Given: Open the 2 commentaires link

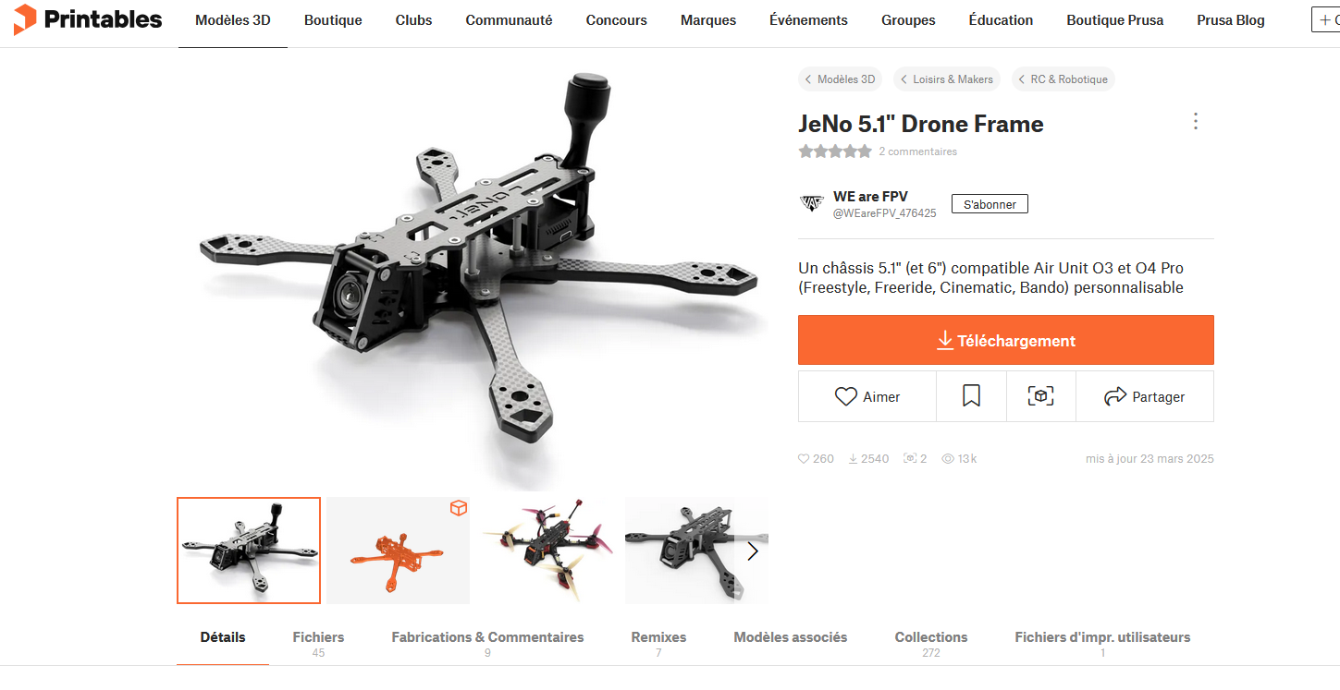Looking at the screenshot, I should 917,151.
